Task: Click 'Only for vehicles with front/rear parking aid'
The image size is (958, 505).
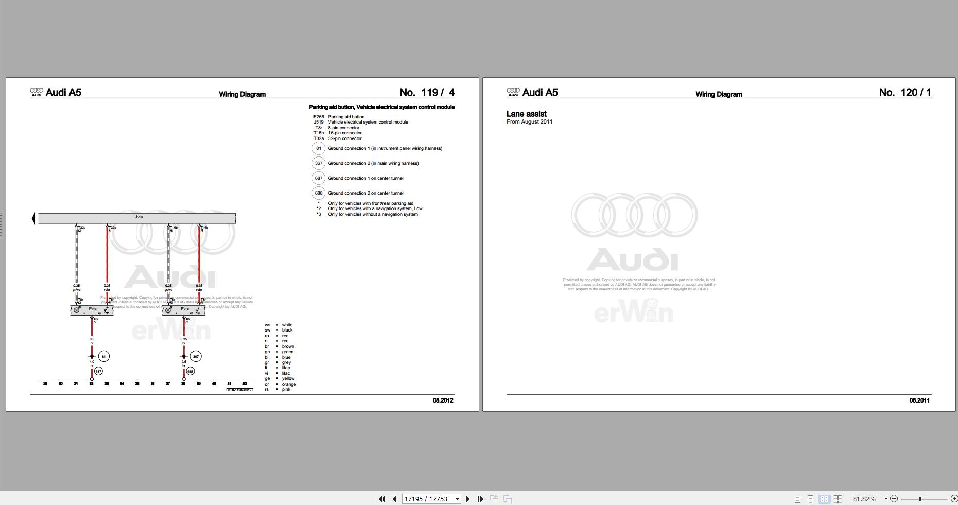Action: click(371, 203)
